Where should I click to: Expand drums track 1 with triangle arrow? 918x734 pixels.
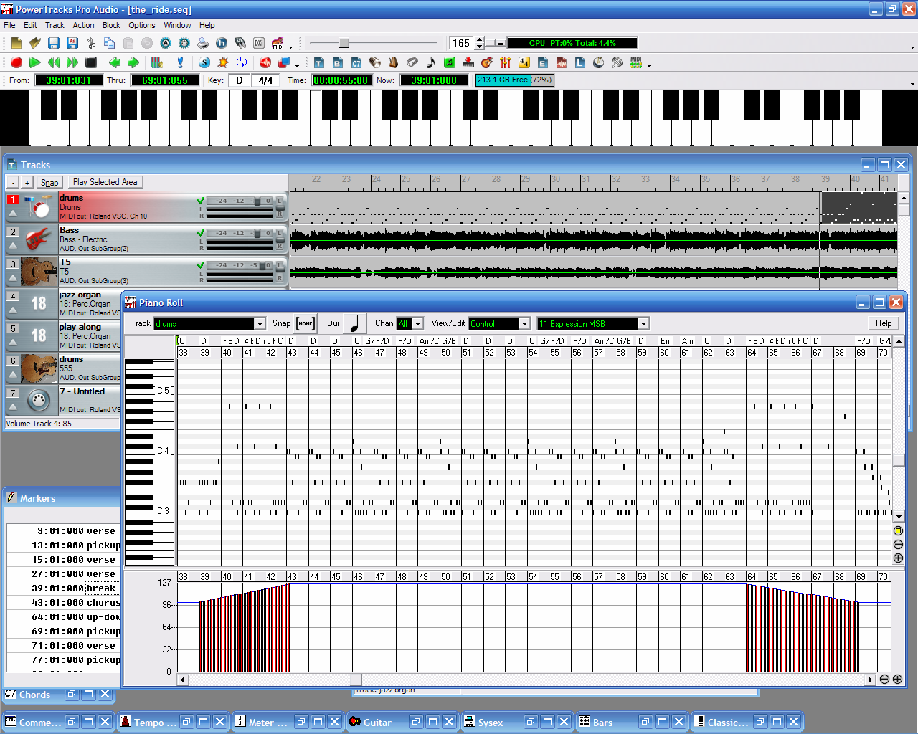click(13, 213)
